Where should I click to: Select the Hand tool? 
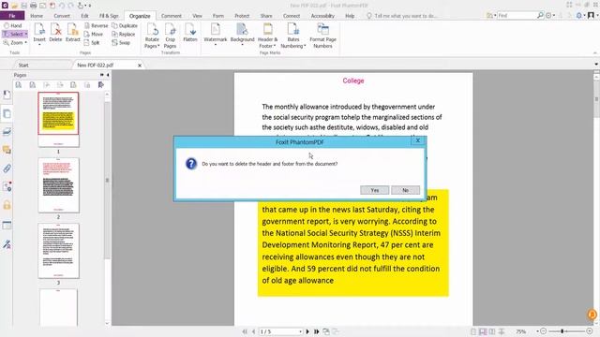(12, 25)
